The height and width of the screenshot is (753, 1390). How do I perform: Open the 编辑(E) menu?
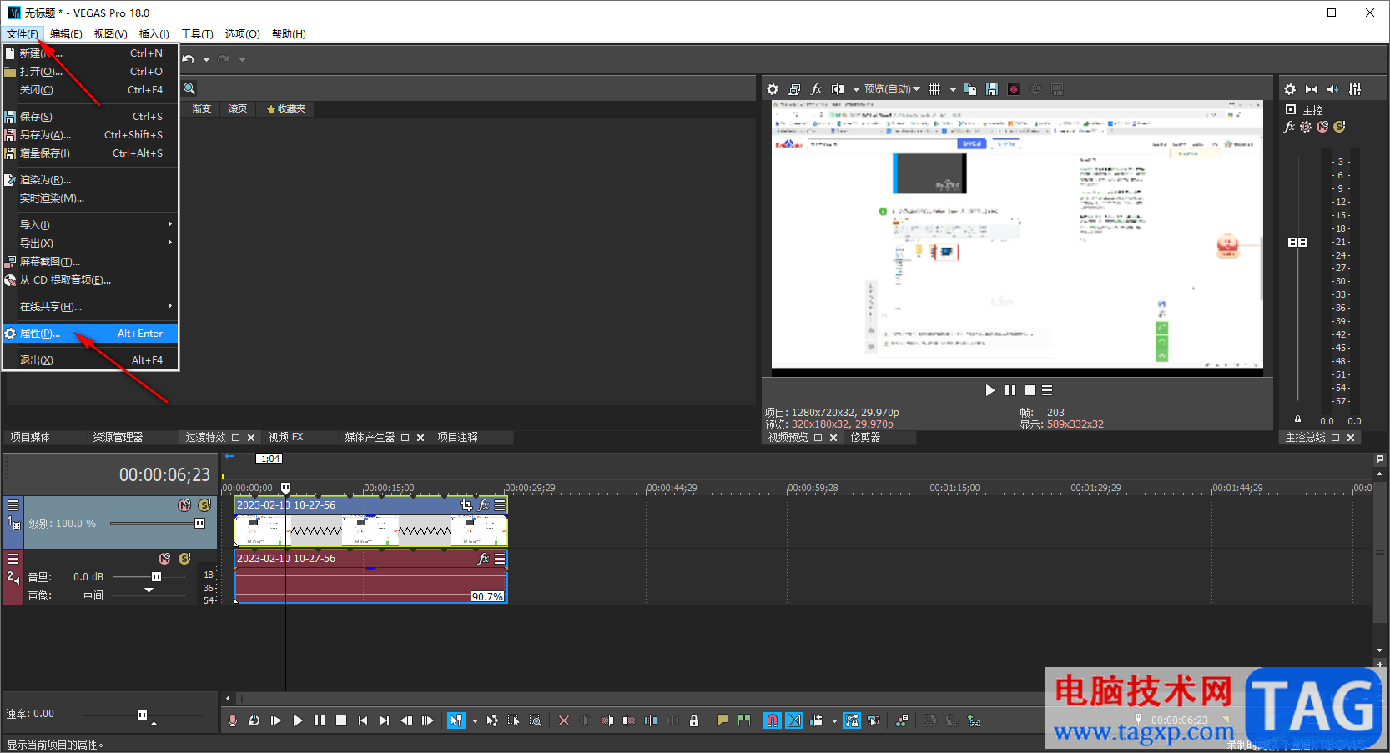pyautogui.click(x=66, y=34)
